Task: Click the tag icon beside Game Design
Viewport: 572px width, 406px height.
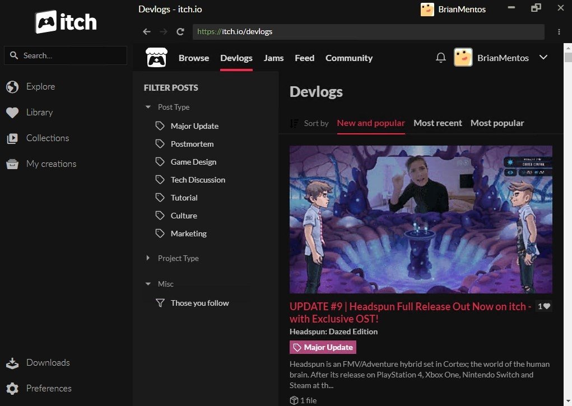Action: [160, 162]
